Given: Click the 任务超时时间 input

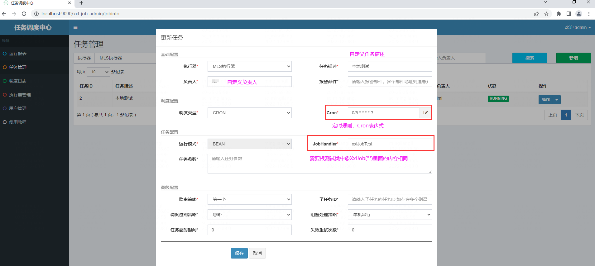Looking at the screenshot, I should (x=250, y=230).
